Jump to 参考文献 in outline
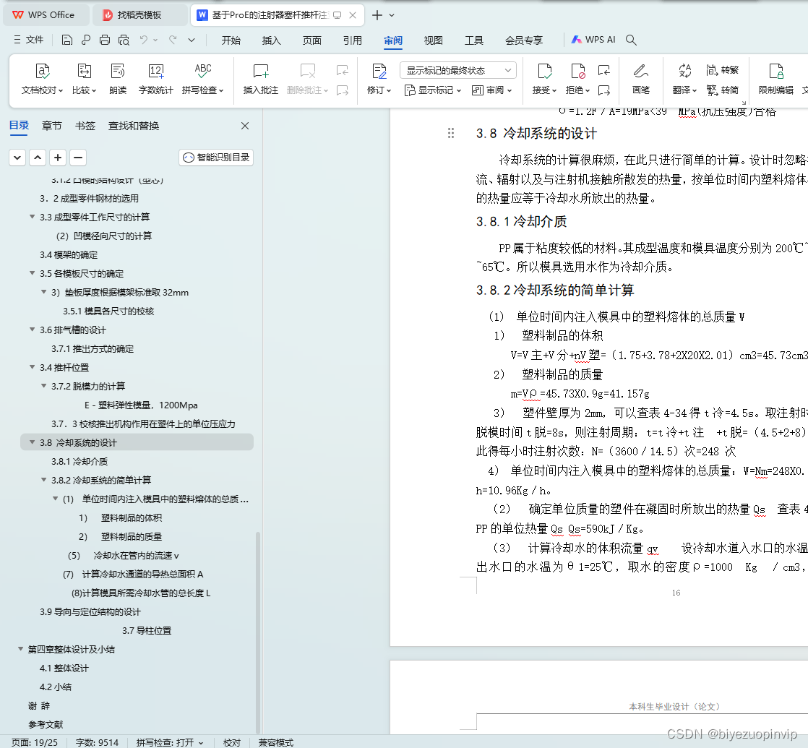 46,724
